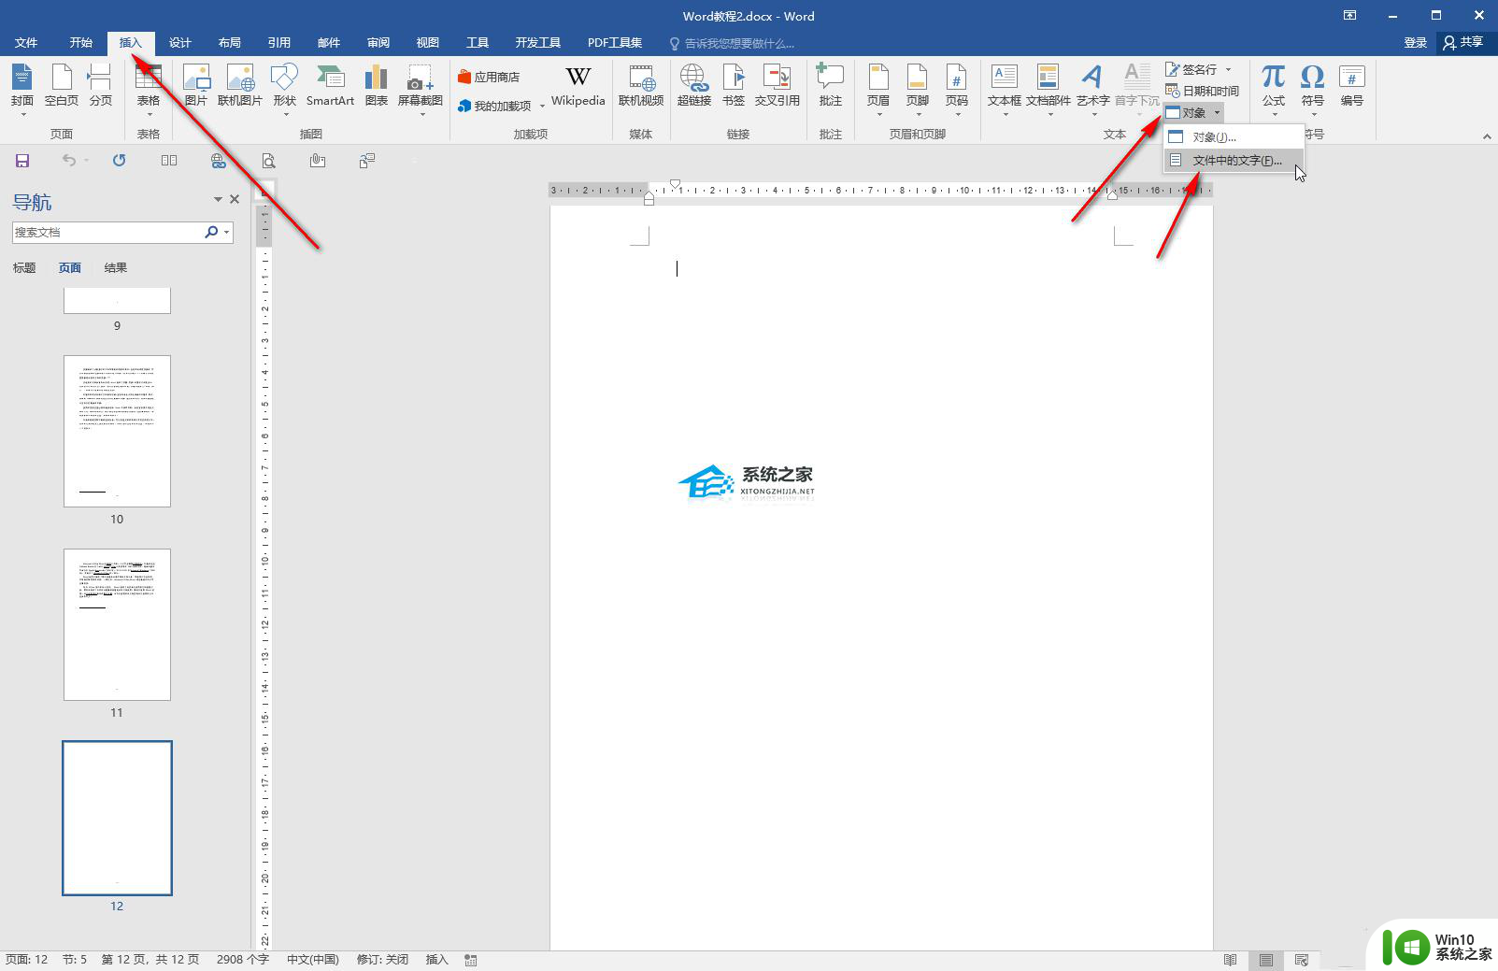This screenshot has width=1498, height=971.
Task: Insert date and time
Action: [1202, 91]
